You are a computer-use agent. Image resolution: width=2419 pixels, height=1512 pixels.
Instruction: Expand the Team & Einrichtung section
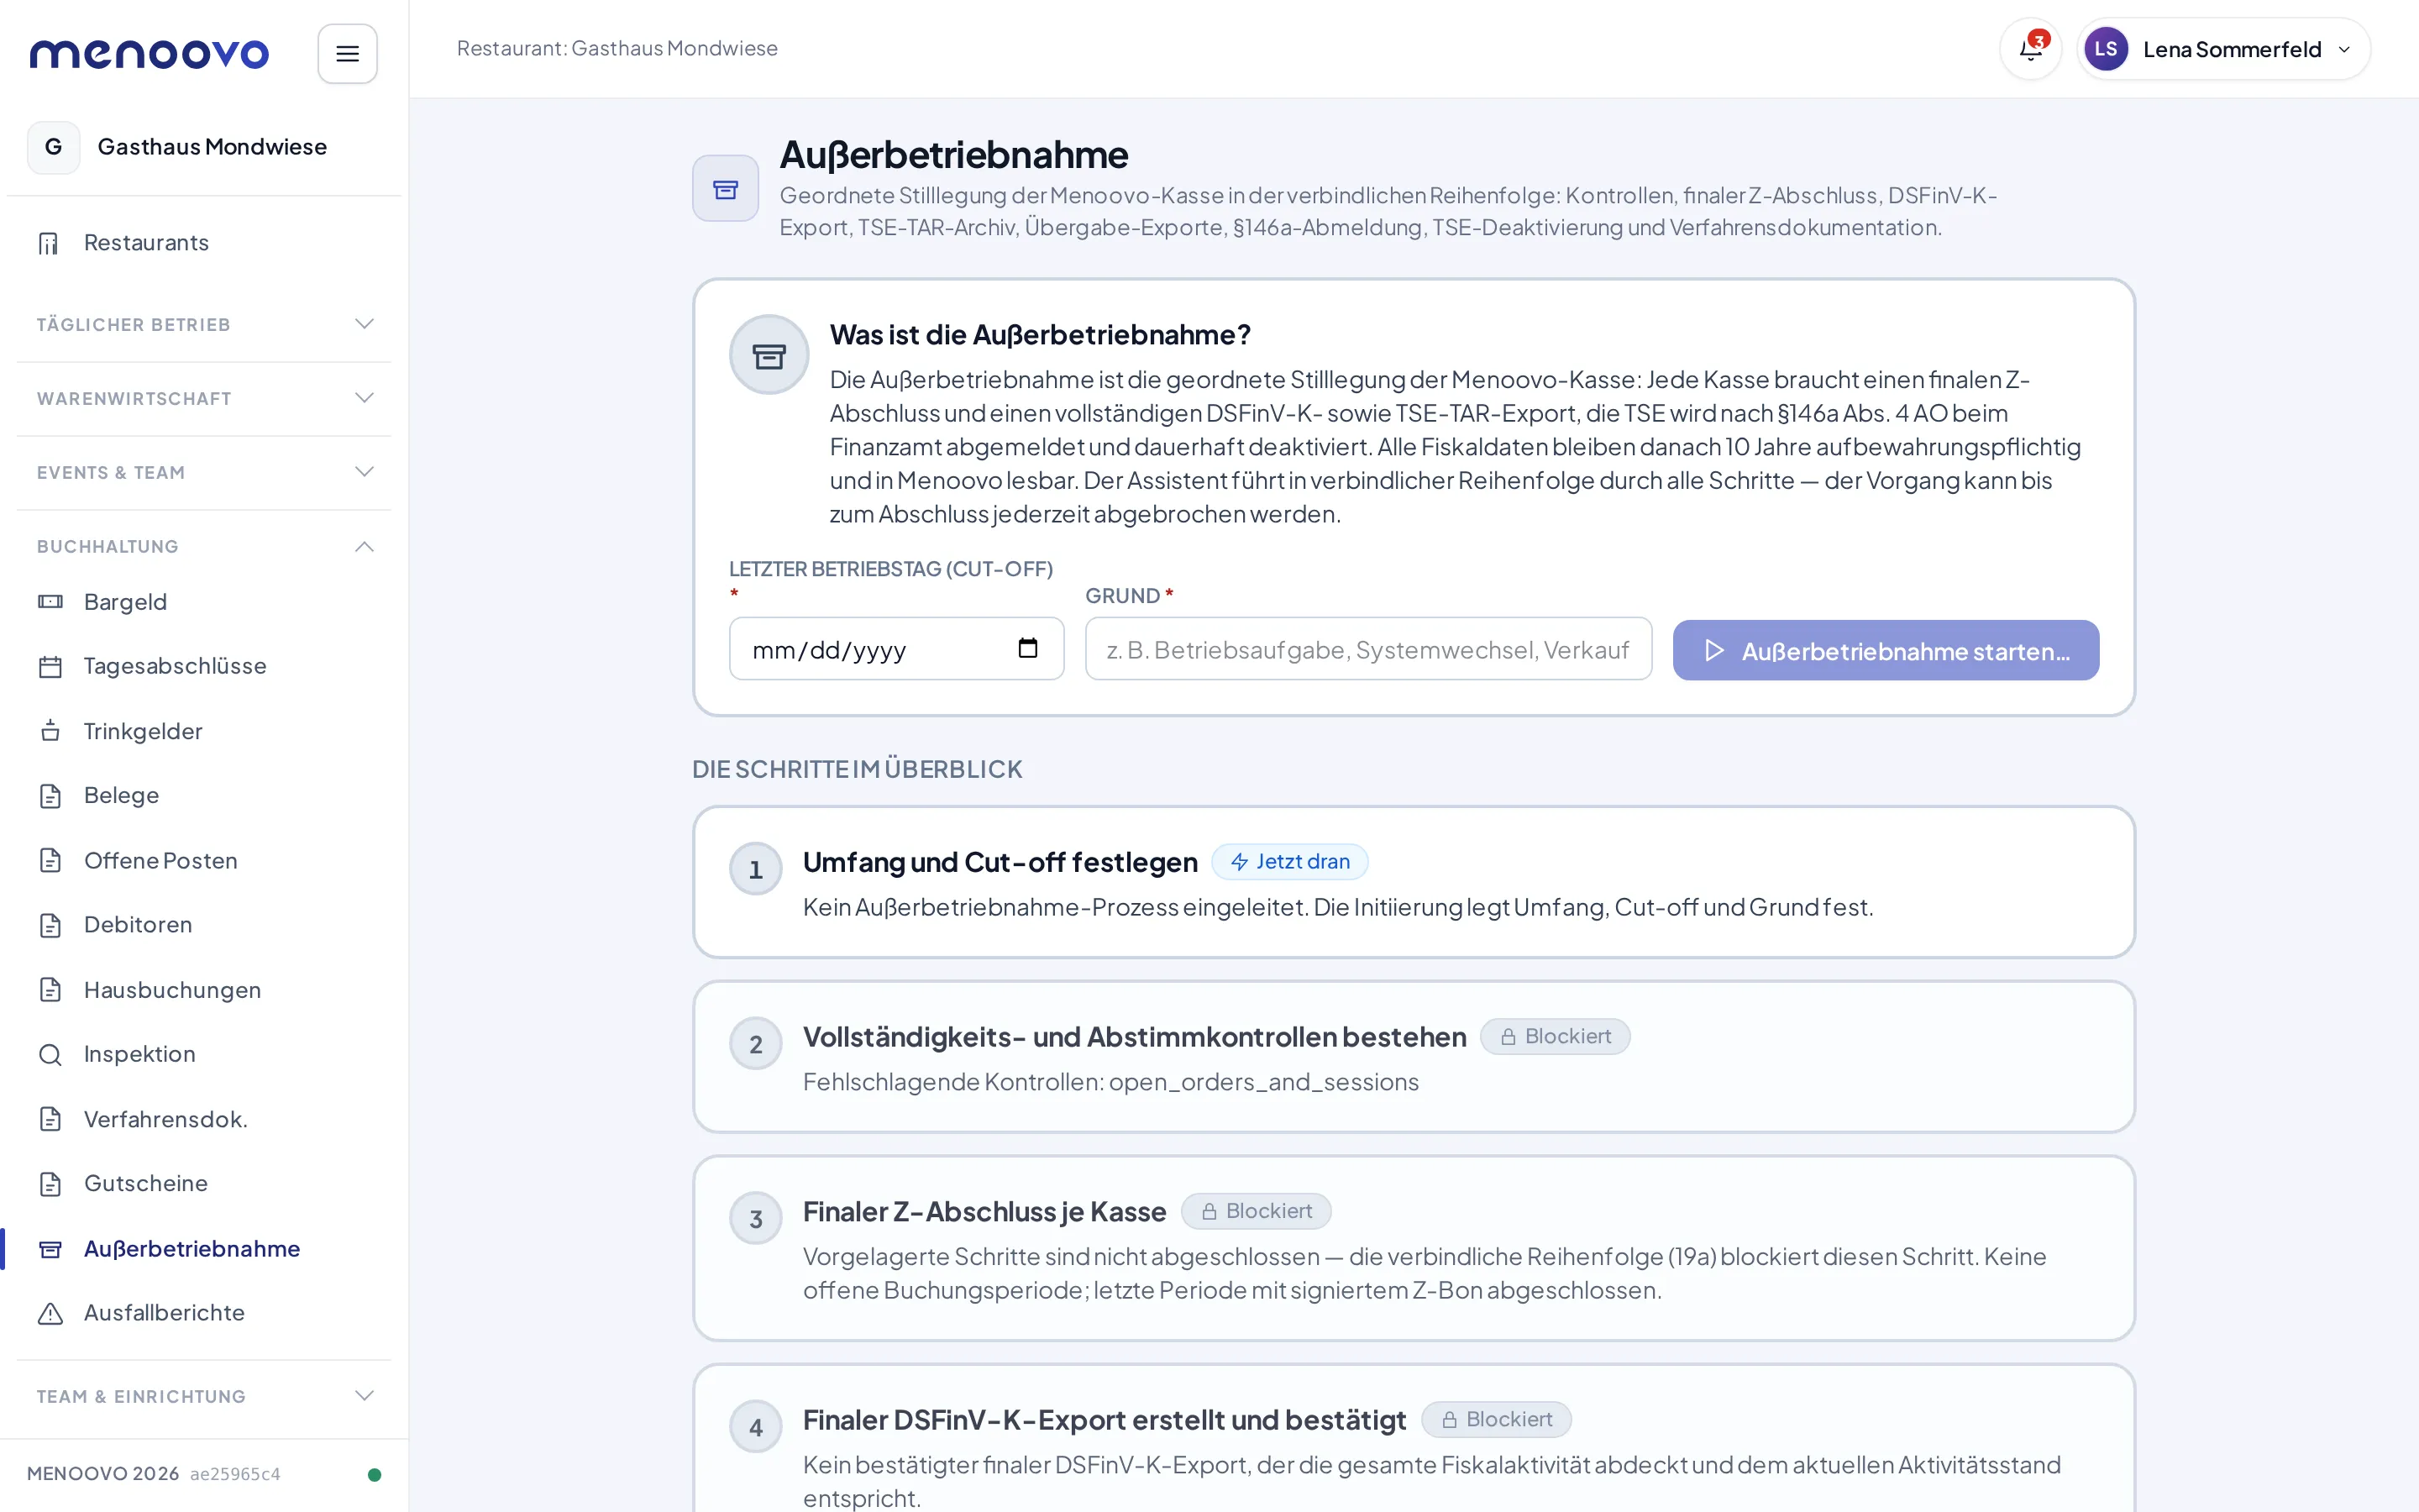[204, 1396]
